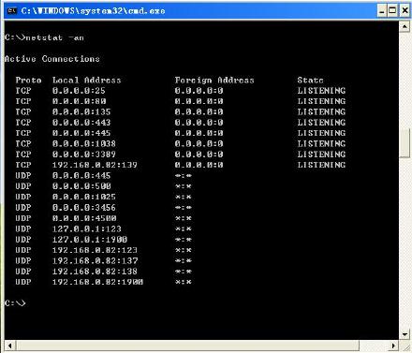The height and width of the screenshot is (353, 412).
Task: Click the cmd.exe system menu icon
Action: coord(12,11)
